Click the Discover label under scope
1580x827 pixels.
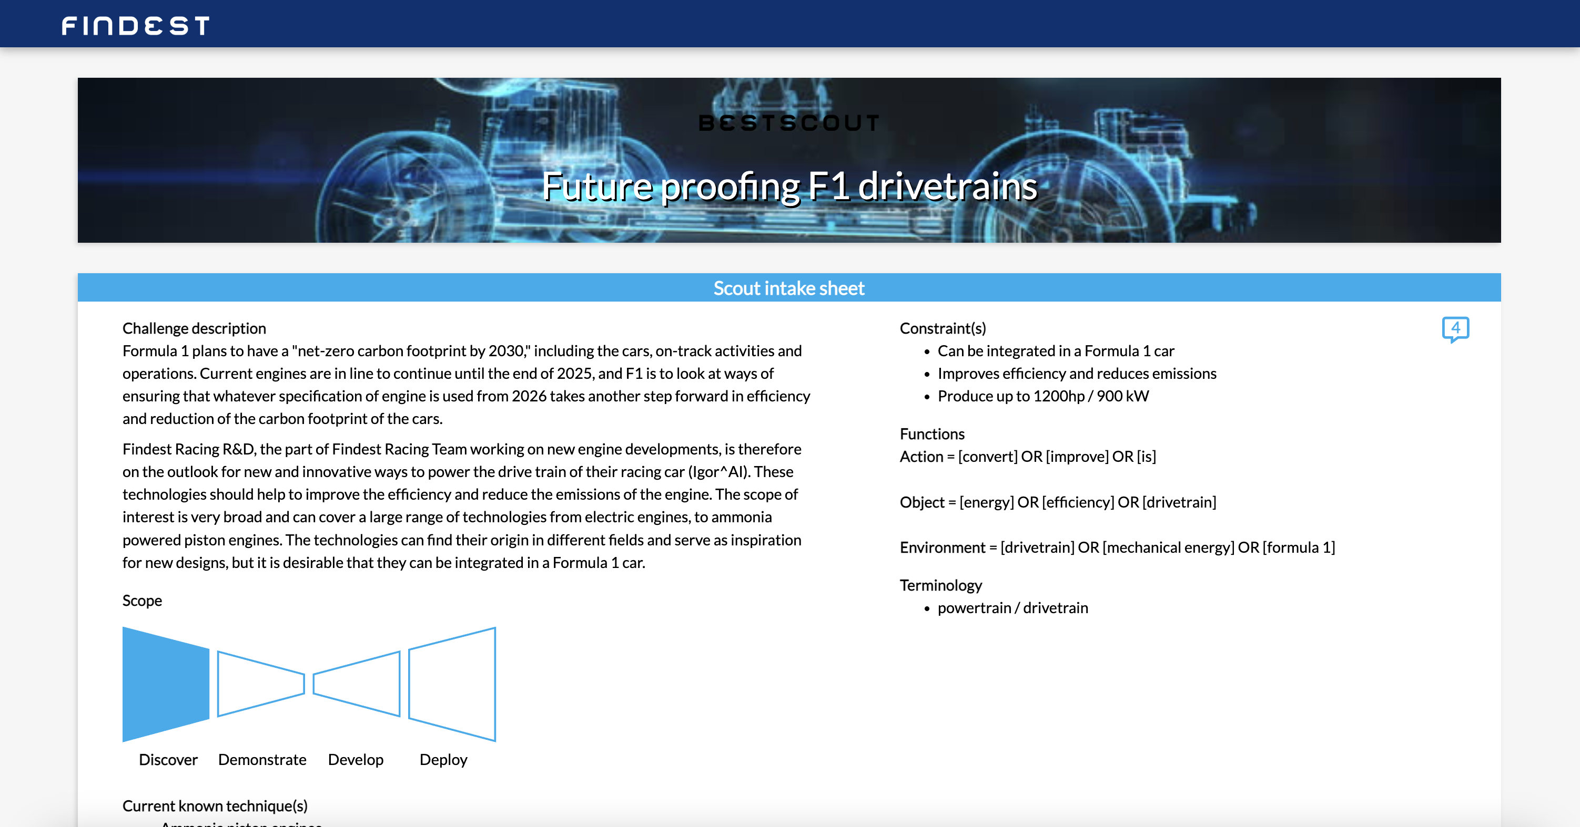tap(168, 760)
